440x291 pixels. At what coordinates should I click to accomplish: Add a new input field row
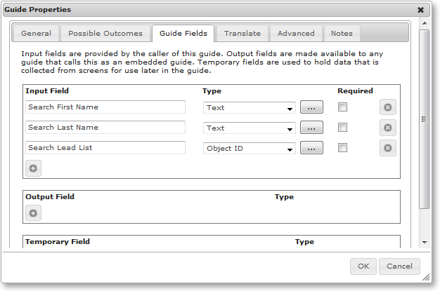[34, 168]
